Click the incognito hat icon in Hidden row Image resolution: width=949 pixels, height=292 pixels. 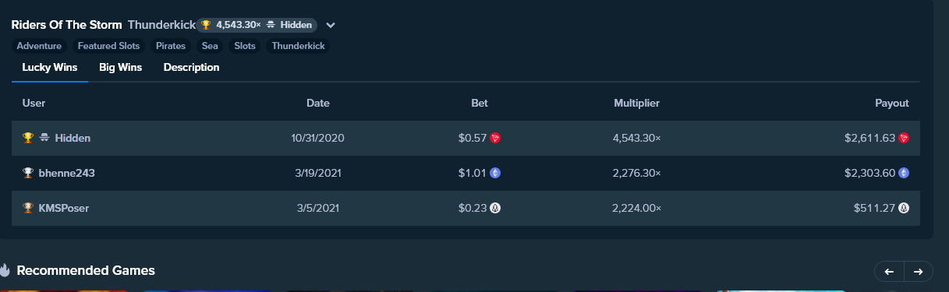tap(44, 138)
